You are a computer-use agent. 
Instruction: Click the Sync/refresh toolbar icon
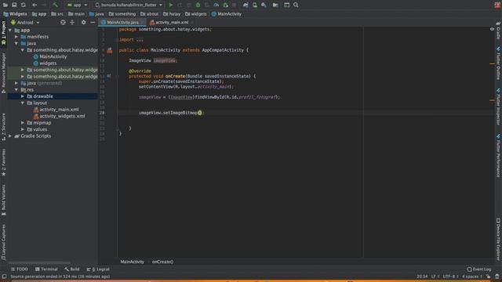click(x=24, y=5)
